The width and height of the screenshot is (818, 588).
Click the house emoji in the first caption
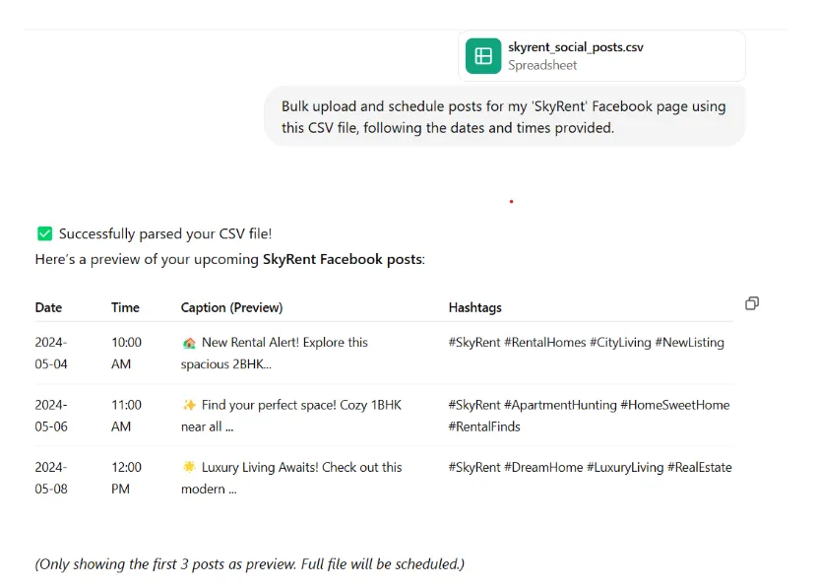[x=188, y=343]
